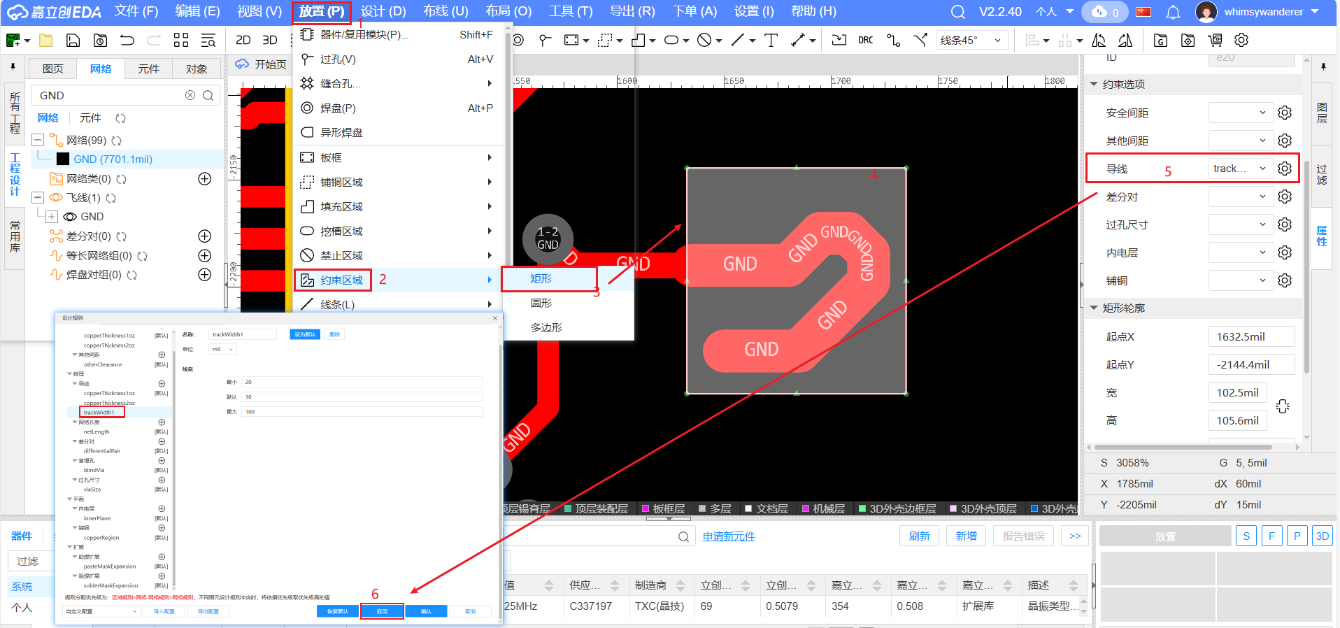Clear the GND search field
The width and height of the screenshot is (1340, 628).
click(190, 95)
